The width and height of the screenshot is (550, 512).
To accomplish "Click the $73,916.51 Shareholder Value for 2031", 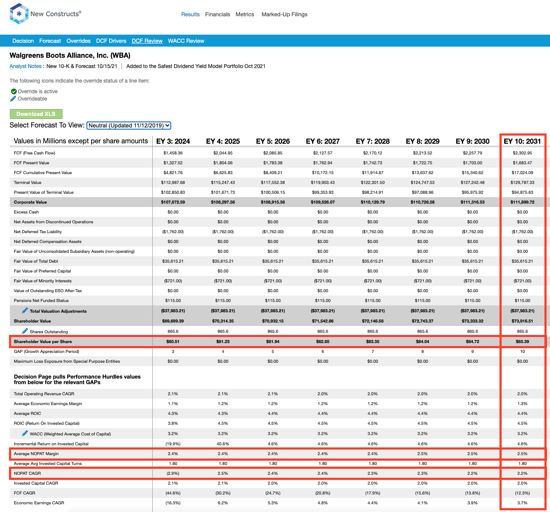I will point(523,321).
